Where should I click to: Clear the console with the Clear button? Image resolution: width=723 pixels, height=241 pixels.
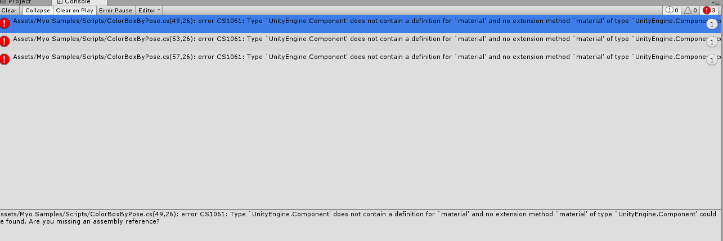pos(10,10)
